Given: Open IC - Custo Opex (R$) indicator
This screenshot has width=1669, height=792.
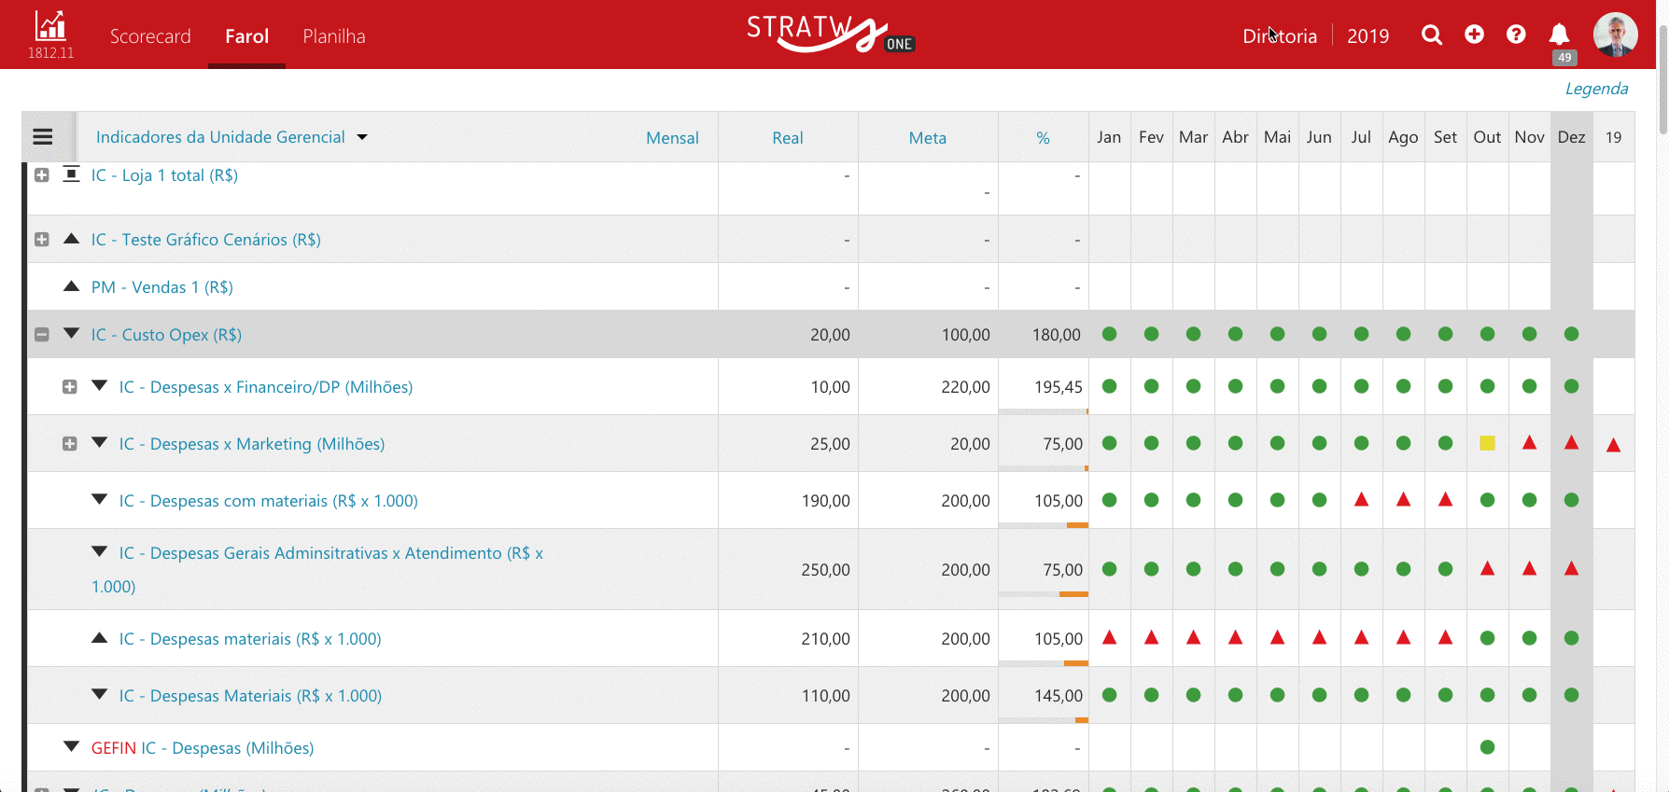Looking at the screenshot, I should click(x=166, y=335).
